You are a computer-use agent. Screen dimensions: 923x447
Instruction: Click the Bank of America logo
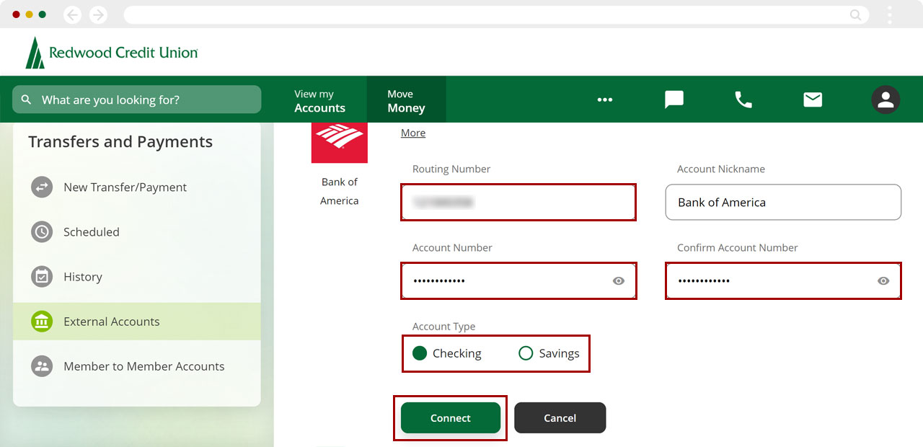(340, 143)
